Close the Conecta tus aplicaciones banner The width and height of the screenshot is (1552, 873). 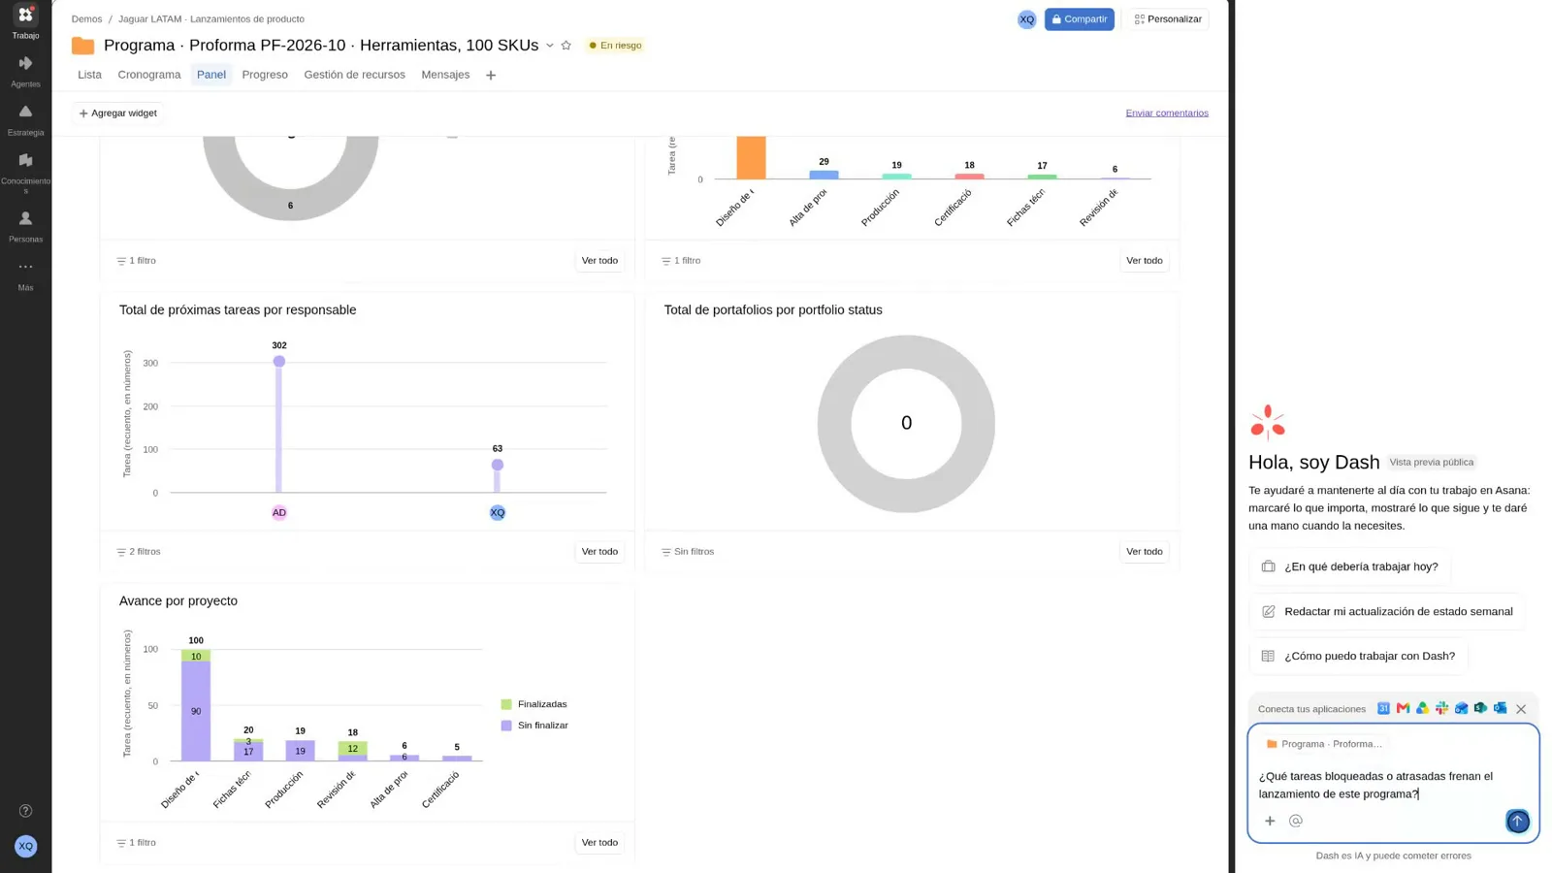click(x=1521, y=709)
